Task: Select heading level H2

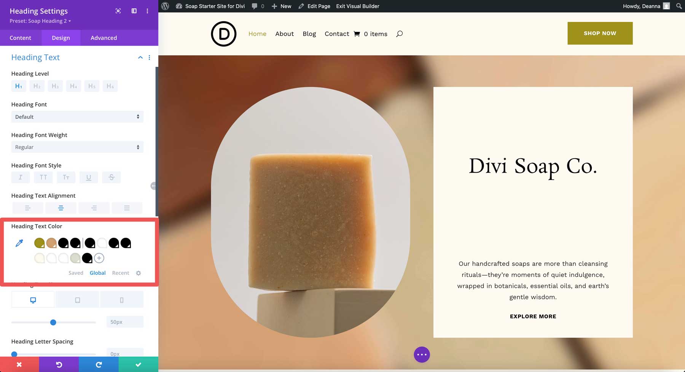Action: pos(37,86)
